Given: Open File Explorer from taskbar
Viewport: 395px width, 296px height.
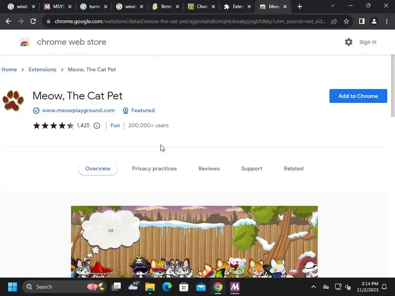Looking at the screenshot, I should [x=150, y=287].
